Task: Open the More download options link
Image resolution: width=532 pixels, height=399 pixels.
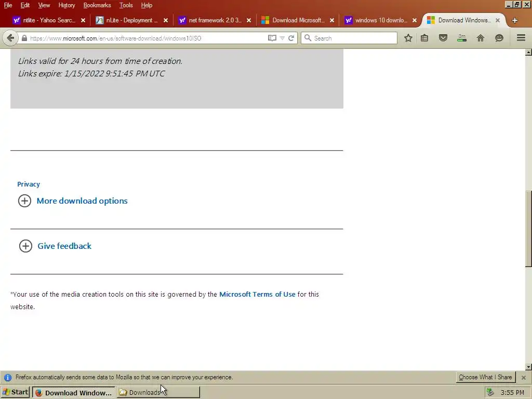Action: click(x=82, y=201)
